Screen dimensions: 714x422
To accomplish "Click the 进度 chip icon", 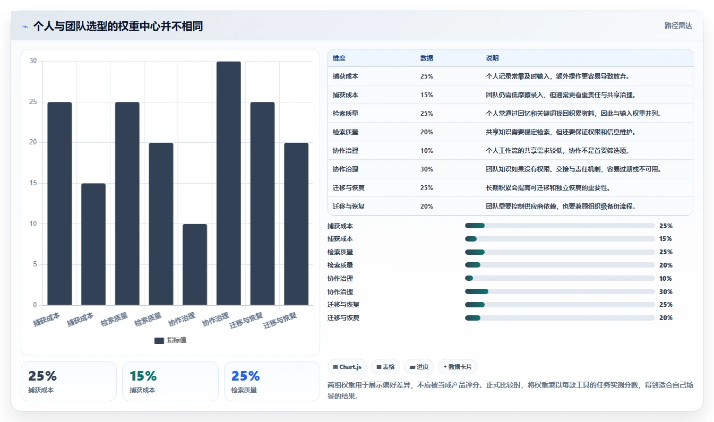I will point(412,367).
